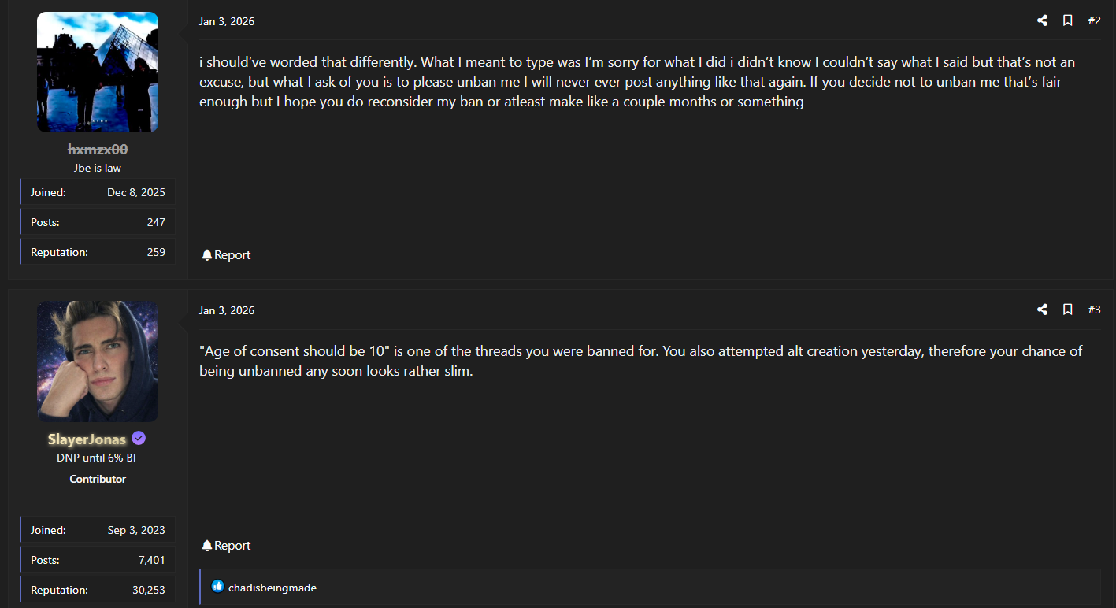Click hxmzx00's Posts count 247

[x=156, y=222]
